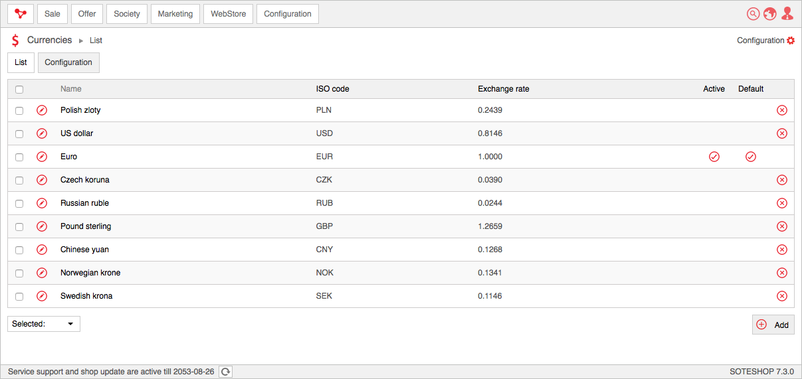Edit the Polish zloty currency
This screenshot has width=802, height=379.
point(42,110)
